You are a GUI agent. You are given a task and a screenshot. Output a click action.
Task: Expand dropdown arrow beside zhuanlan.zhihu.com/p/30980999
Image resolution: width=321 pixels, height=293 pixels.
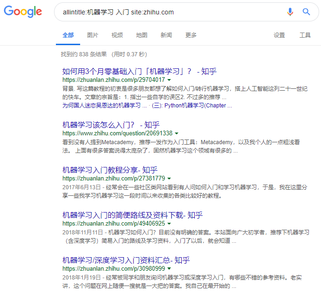pos(169,269)
